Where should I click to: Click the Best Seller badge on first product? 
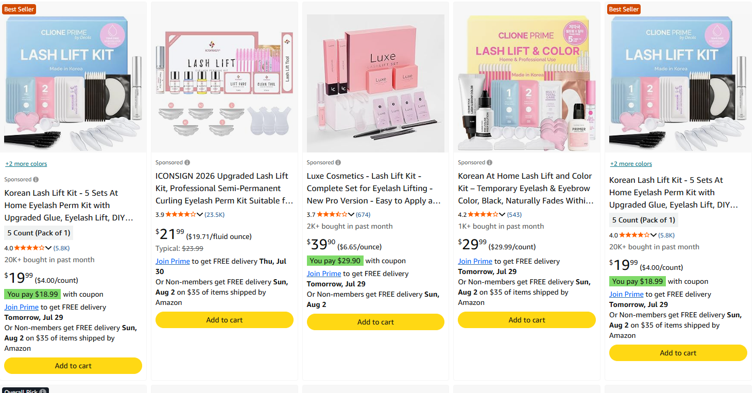point(19,9)
